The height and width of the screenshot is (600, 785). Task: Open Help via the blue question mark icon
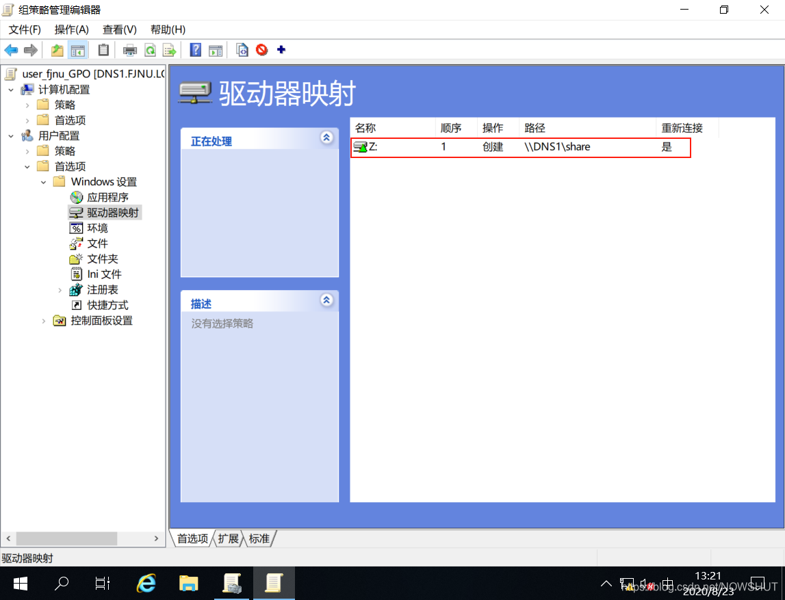click(194, 49)
